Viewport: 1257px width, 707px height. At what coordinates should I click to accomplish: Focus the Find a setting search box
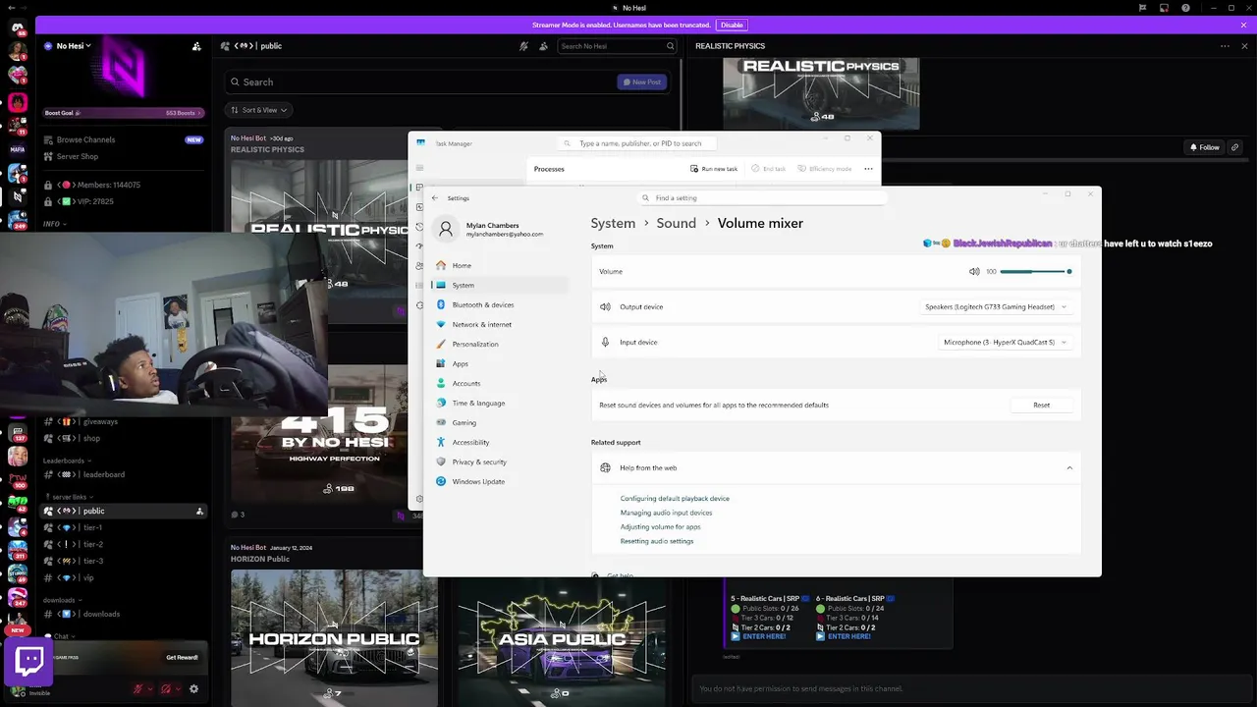[x=761, y=197]
